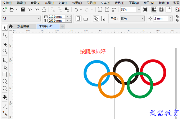Viewport: 181px width, 121px height.
Task: Select the Pick arrow tool
Action: point(5,28)
